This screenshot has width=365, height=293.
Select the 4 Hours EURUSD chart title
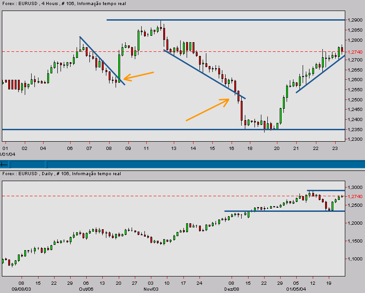64,4
